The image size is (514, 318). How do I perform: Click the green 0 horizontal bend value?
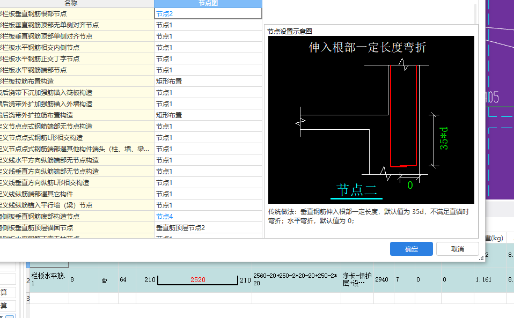pyautogui.click(x=410, y=186)
